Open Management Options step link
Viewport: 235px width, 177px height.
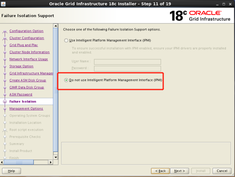tap(26, 109)
